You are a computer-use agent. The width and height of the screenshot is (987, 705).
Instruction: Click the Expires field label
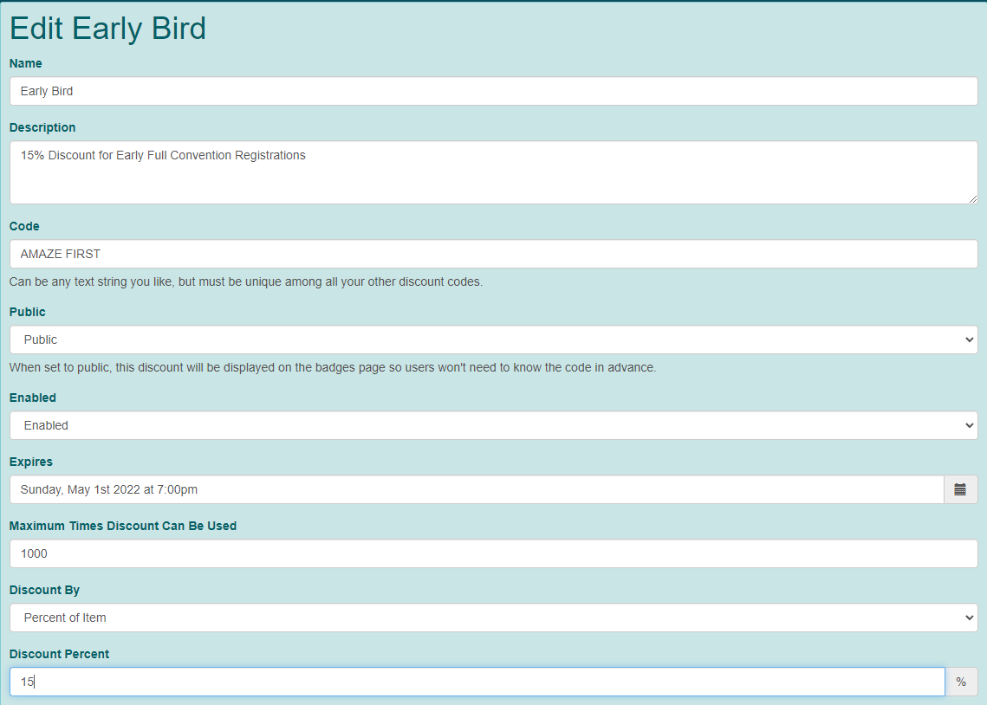click(x=31, y=462)
